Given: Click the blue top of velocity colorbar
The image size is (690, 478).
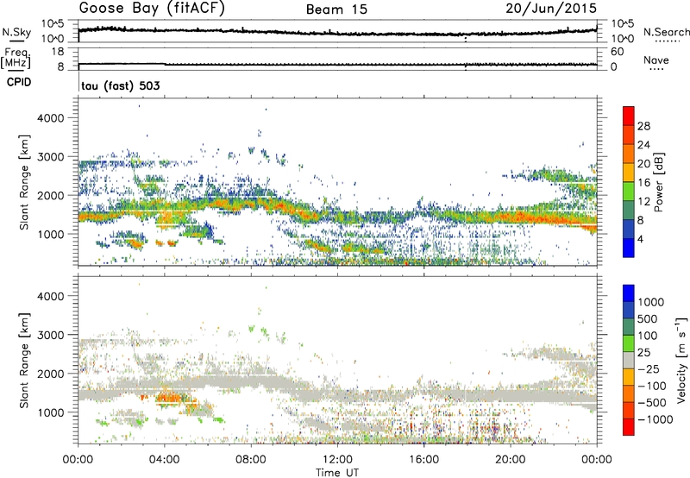Looking at the screenshot, I should click(x=629, y=293).
